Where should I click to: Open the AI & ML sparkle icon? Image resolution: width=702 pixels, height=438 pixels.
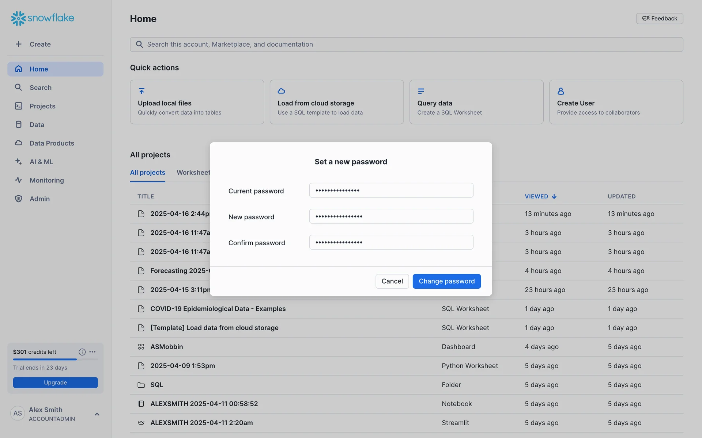[18, 162]
